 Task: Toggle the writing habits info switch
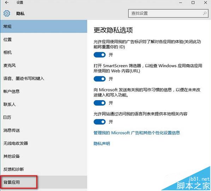(100, 103)
